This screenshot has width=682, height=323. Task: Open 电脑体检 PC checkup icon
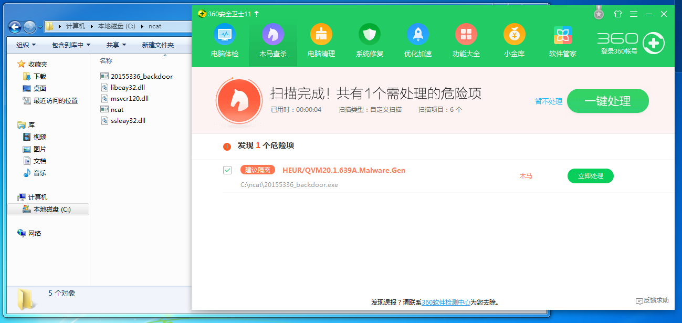225,35
